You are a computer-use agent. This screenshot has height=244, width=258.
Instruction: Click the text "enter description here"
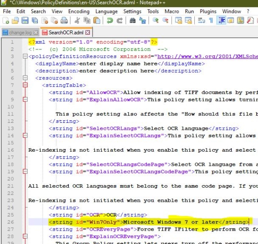point(117,71)
